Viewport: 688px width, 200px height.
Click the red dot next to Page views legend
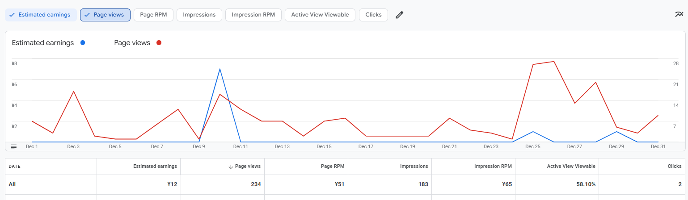tap(159, 43)
